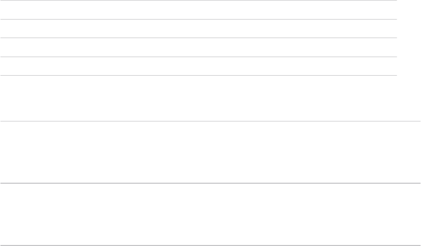Click the second short divider line
This screenshot has height=246, width=421.
tap(198, 20)
